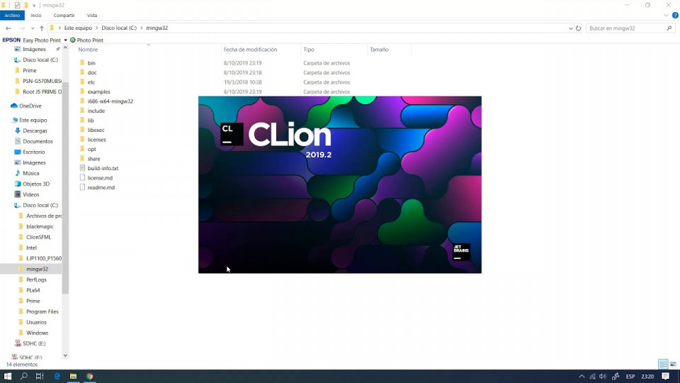Viewport: 680px width, 383px height.
Task: Select the libexec folder
Action: 96,130
